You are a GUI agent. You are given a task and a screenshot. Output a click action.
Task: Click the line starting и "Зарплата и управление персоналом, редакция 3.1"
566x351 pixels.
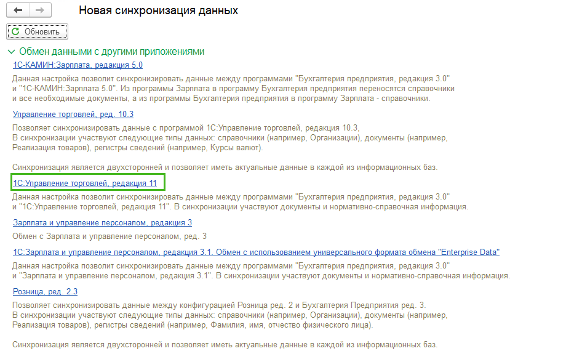(x=261, y=276)
